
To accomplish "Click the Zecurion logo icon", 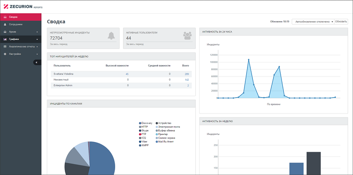I will click(x=6, y=7).
